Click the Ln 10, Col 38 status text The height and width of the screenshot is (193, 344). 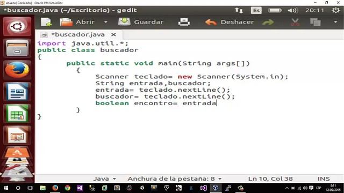pos(270,179)
